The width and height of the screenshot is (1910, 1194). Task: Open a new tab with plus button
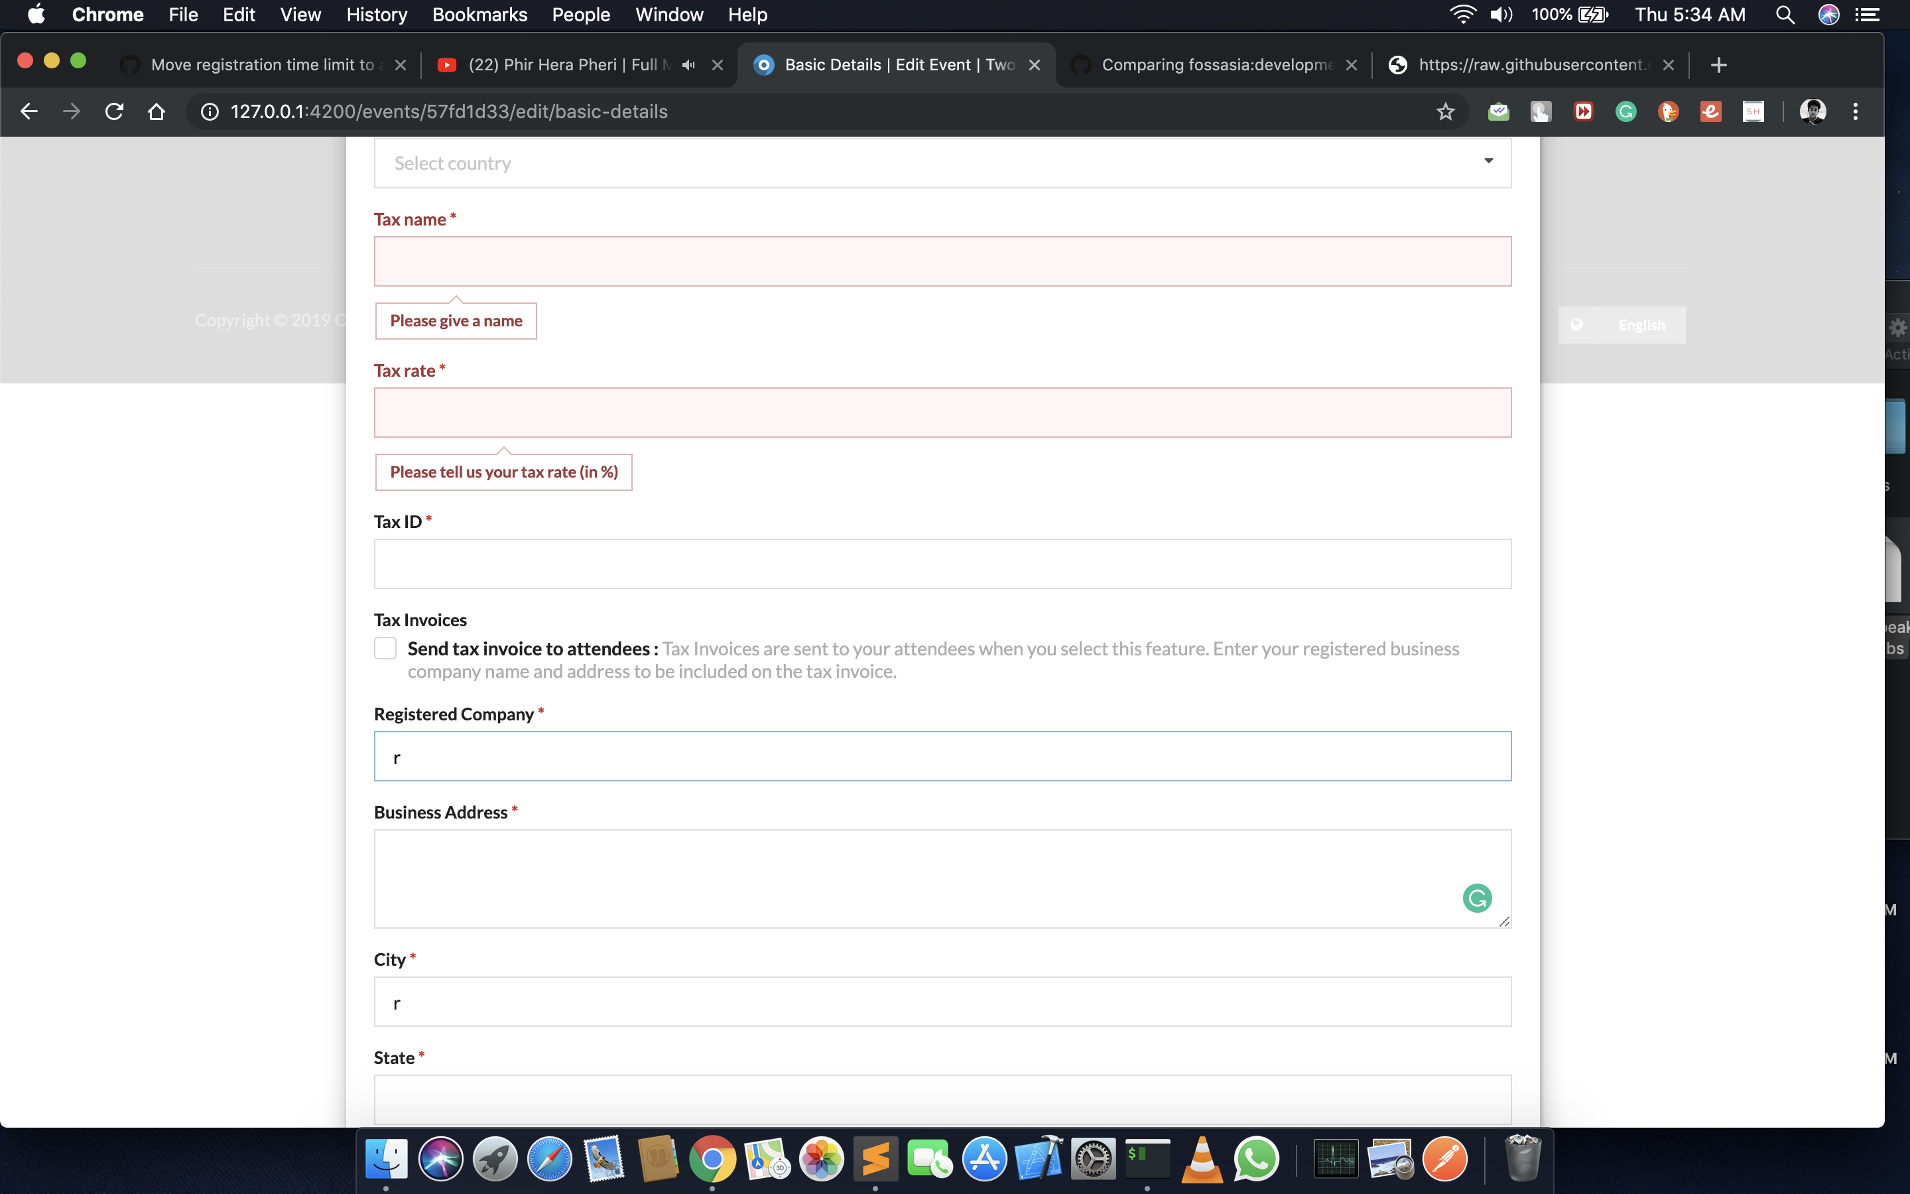[1718, 65]
